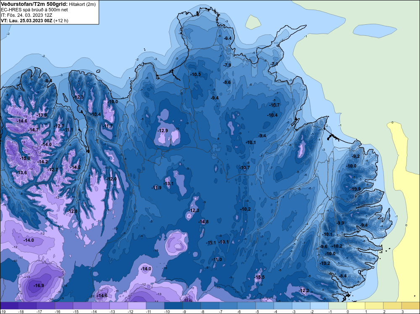This screenshot has height=314, width=420.
Task: Click legend swatch between -13 and -12
Action: pos(119,306)
